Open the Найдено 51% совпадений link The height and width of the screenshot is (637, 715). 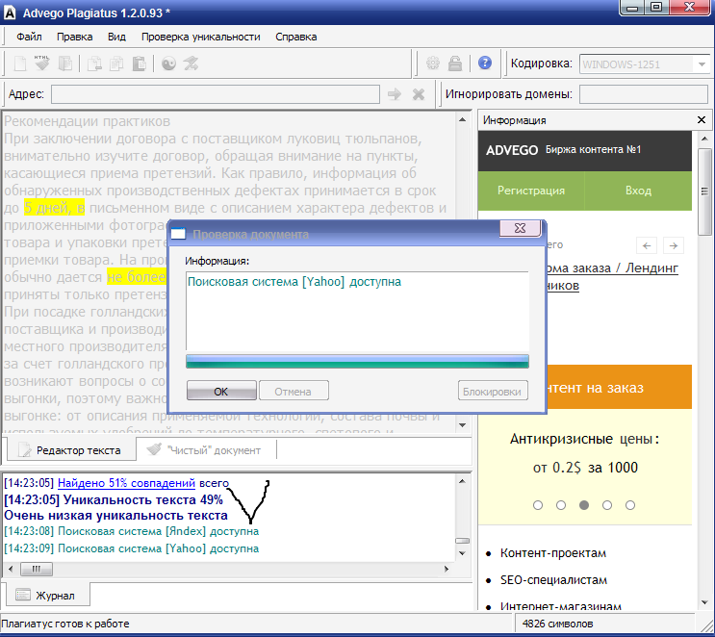126,483
